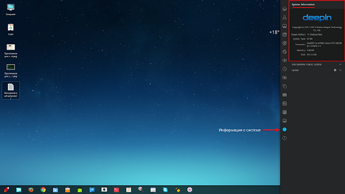Click the power off icon in sidebar
The image size is (345, 194).
285,138
